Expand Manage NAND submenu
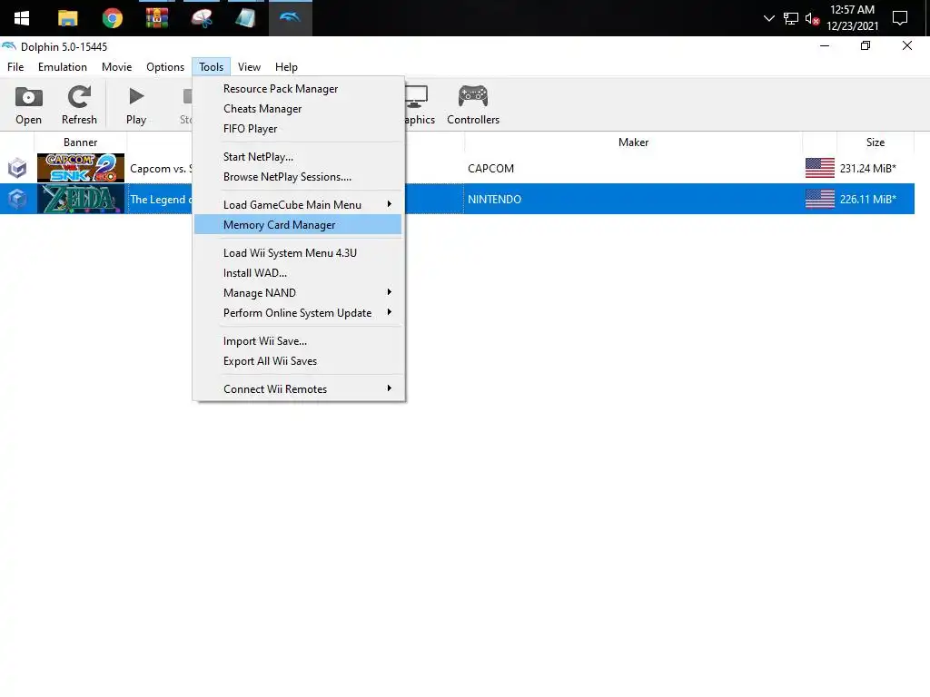Screen dimensions: 930x697 click(x=298, y=293)
